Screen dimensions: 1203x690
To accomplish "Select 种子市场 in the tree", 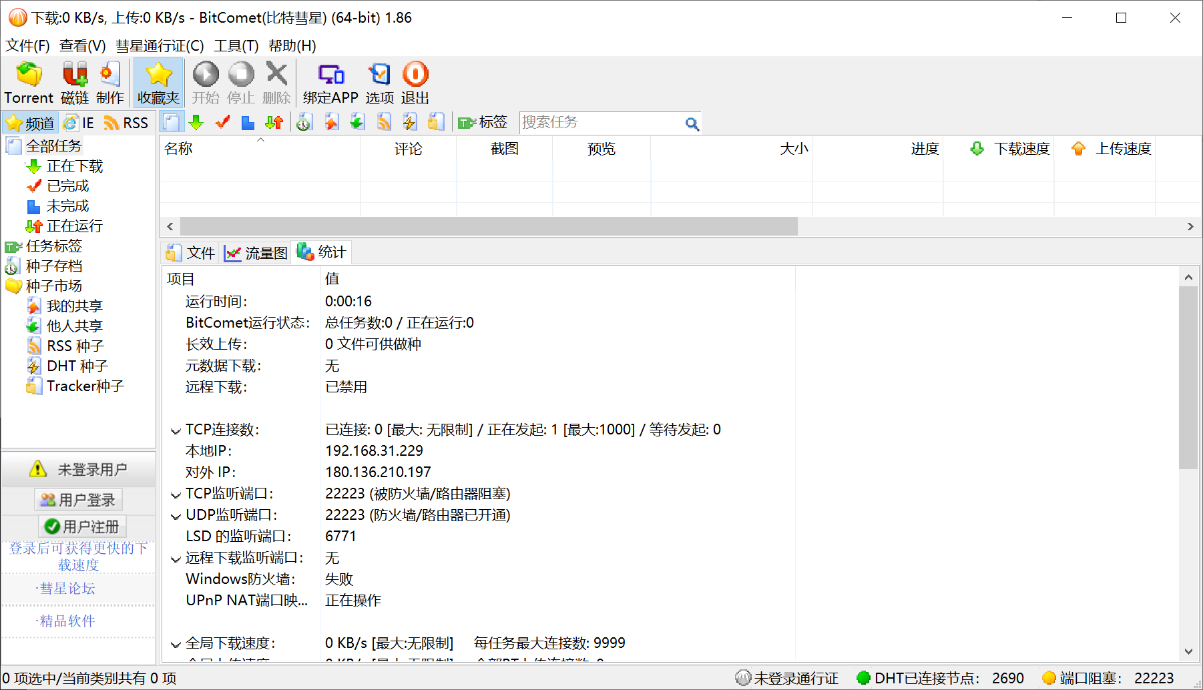I will [x=53, y=286].
